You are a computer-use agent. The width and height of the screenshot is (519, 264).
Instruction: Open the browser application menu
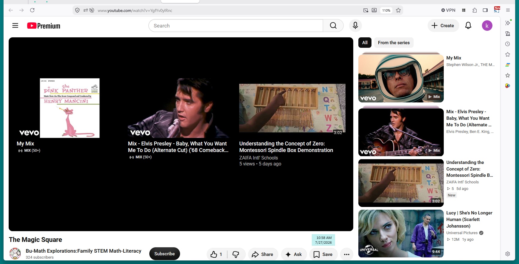[x=508, y=10]
